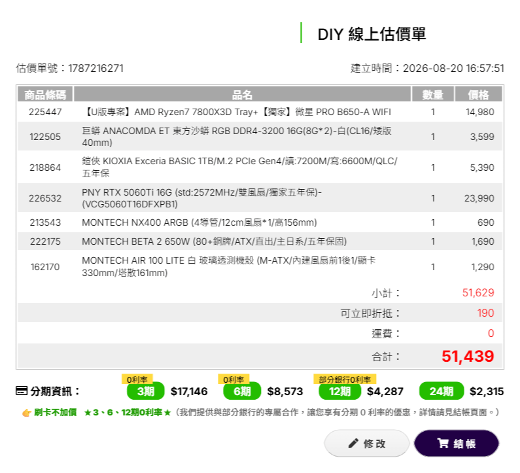Click the credit card icon beside 分期資訊

(x=22, y=391)
